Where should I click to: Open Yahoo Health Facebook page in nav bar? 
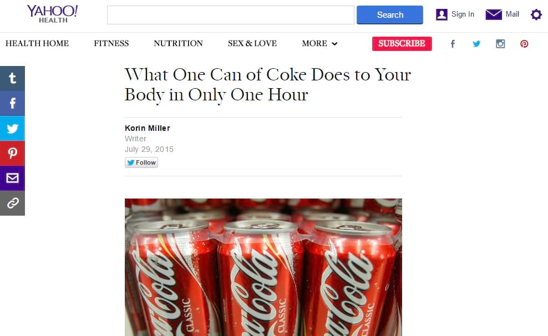tap(453, 44)
